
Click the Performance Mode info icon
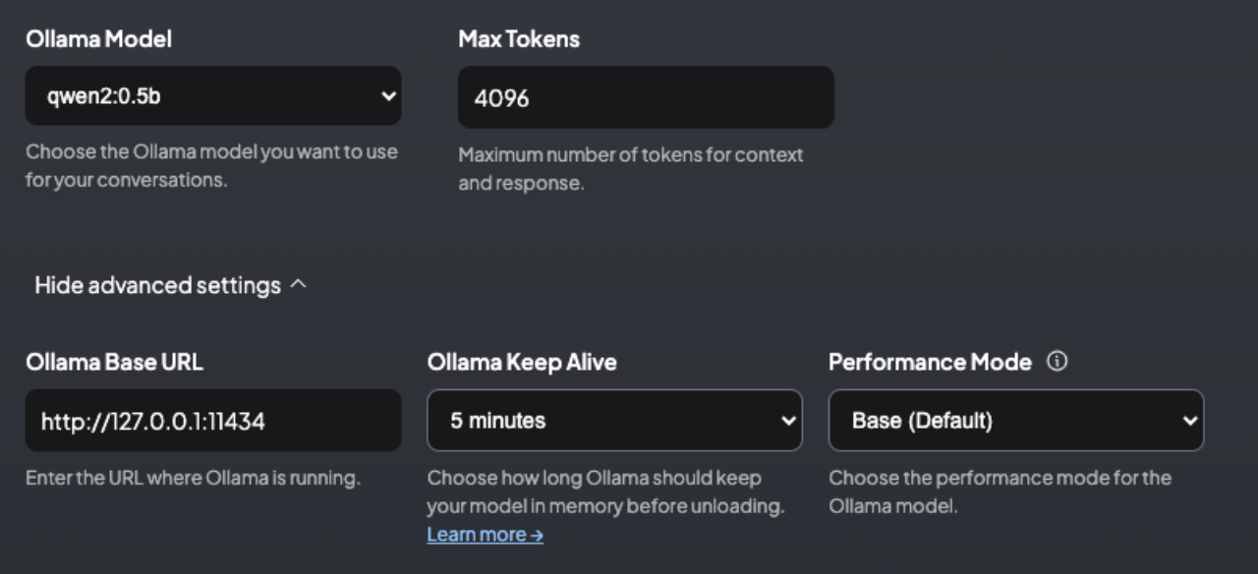(1058, 362)
